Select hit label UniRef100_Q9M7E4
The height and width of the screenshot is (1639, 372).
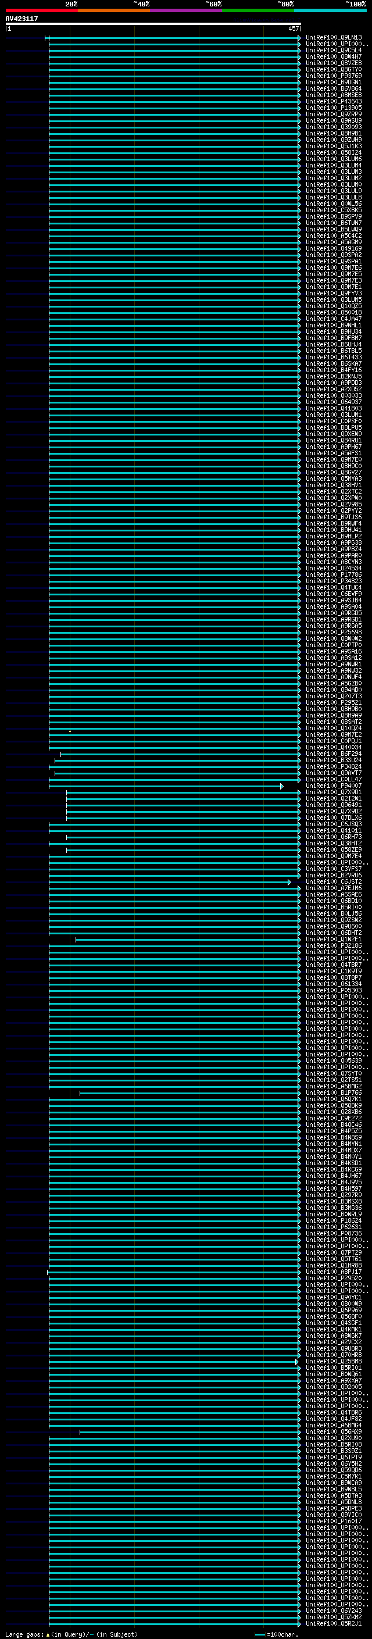point(334,856)
